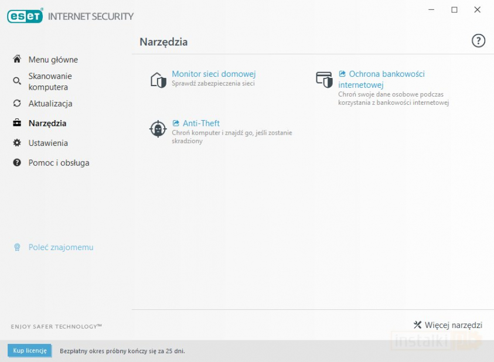Image resolution: width=494 pixels, height=362 pixels.
Task: Go to the Ustawienia section
Action: [x=48, y=143]
